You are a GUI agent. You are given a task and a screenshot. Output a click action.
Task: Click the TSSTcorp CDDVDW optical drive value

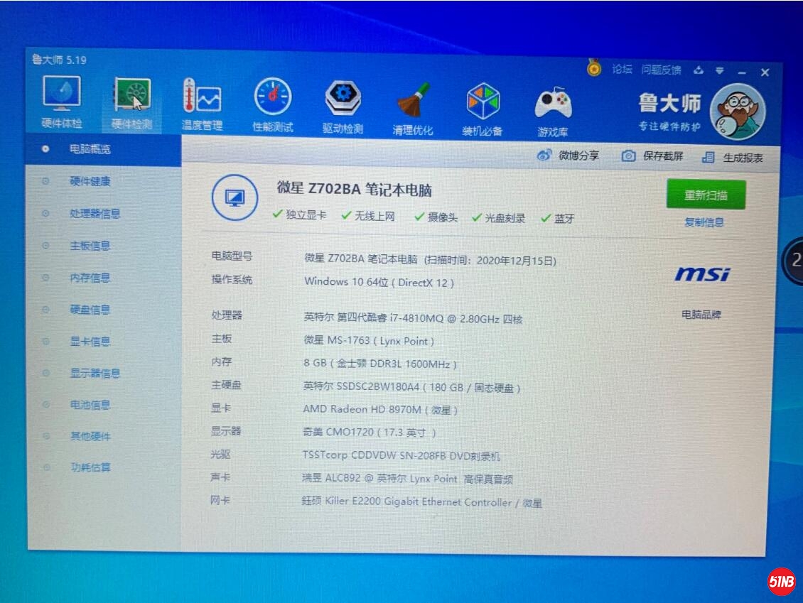401,455
